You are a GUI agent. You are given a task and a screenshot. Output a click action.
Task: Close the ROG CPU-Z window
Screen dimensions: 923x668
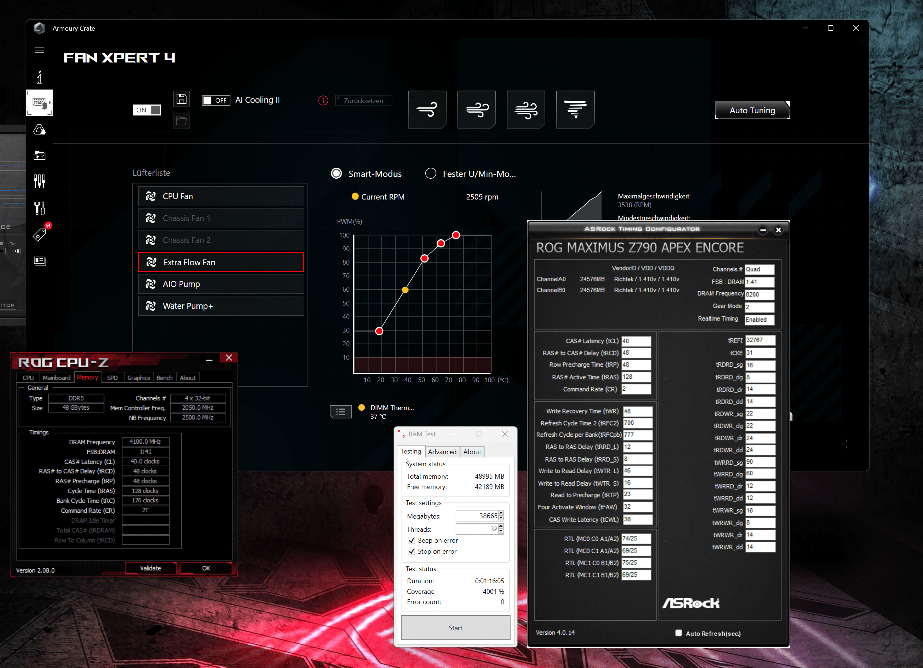coord(229,358)
